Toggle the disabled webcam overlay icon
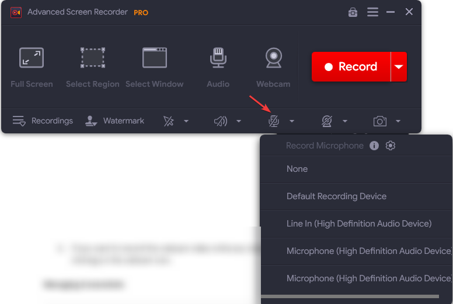Image resolution: width=453 pixels, height=304 pixels. tap(327, 121)
